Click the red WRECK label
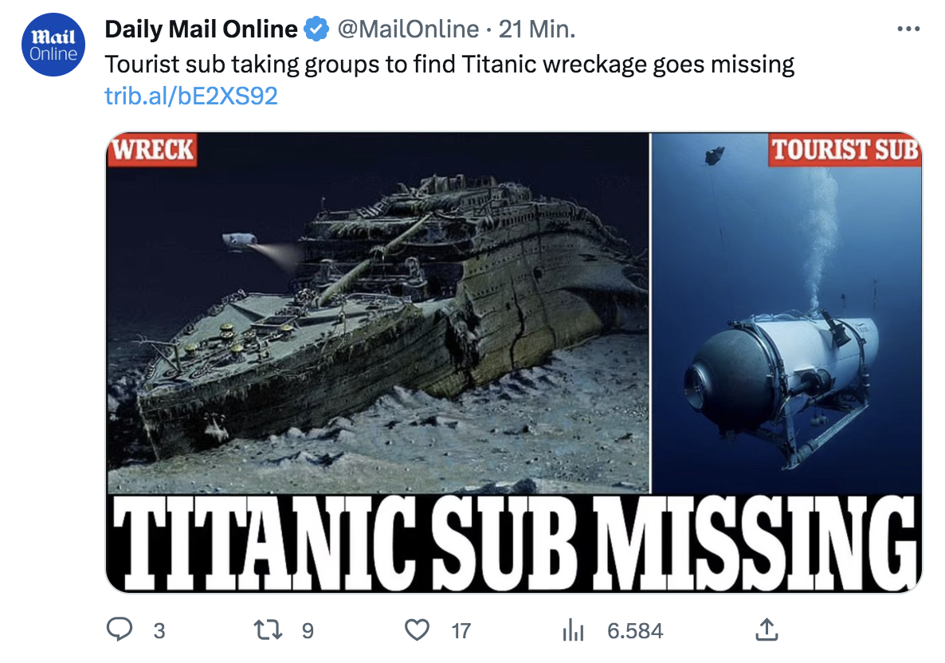Viewport: 945px width, 663px height. tap(152, 150)
